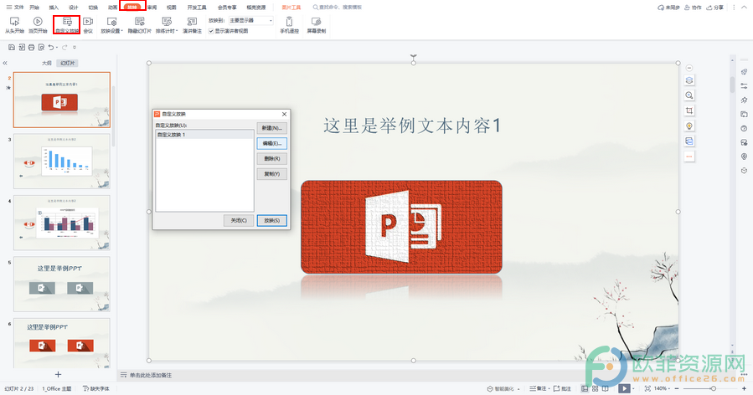
Task: Click Hide Slide (隐藏幻灯片) icon
Action: coord(139,25)
